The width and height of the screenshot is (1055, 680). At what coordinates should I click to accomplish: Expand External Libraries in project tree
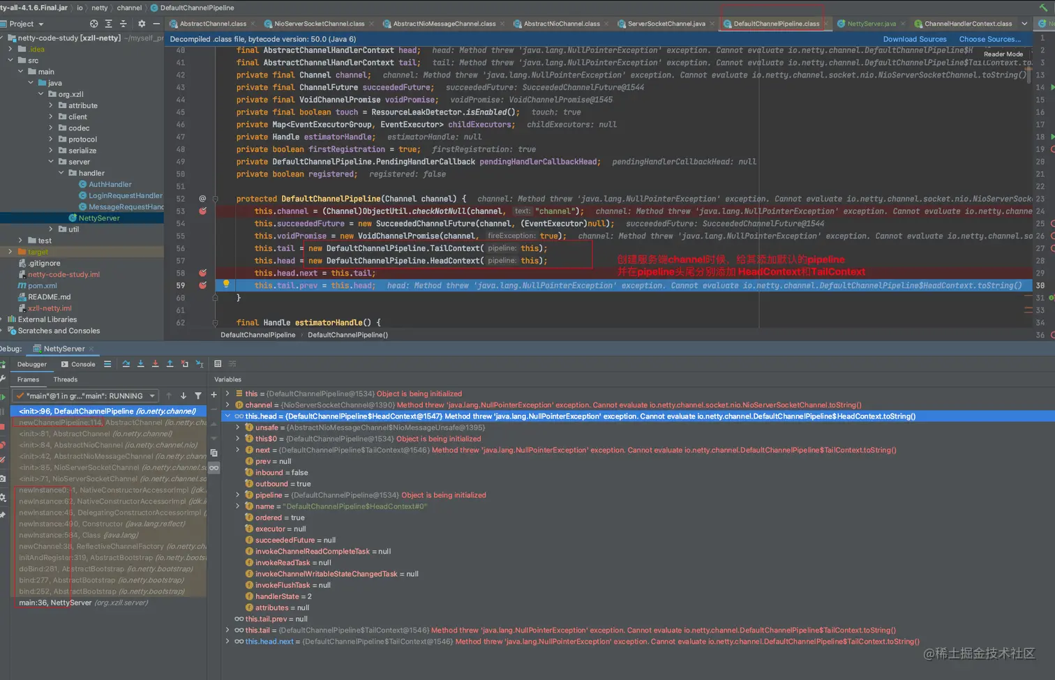coord(3,319)
